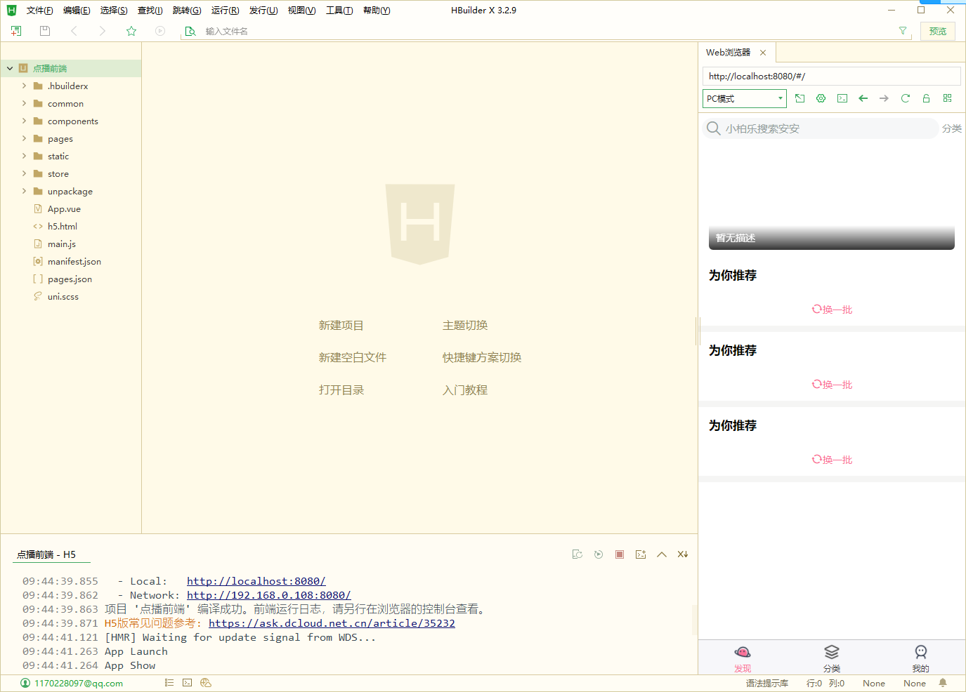This screenshot has width=966, height=692.
Task: Navigate back in the Web browser panel
Action: pyautogui.click(x=863, y=98)
